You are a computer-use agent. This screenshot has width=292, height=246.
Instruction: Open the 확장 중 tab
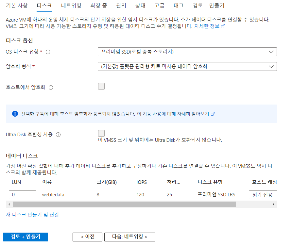(x=99, y=6)
